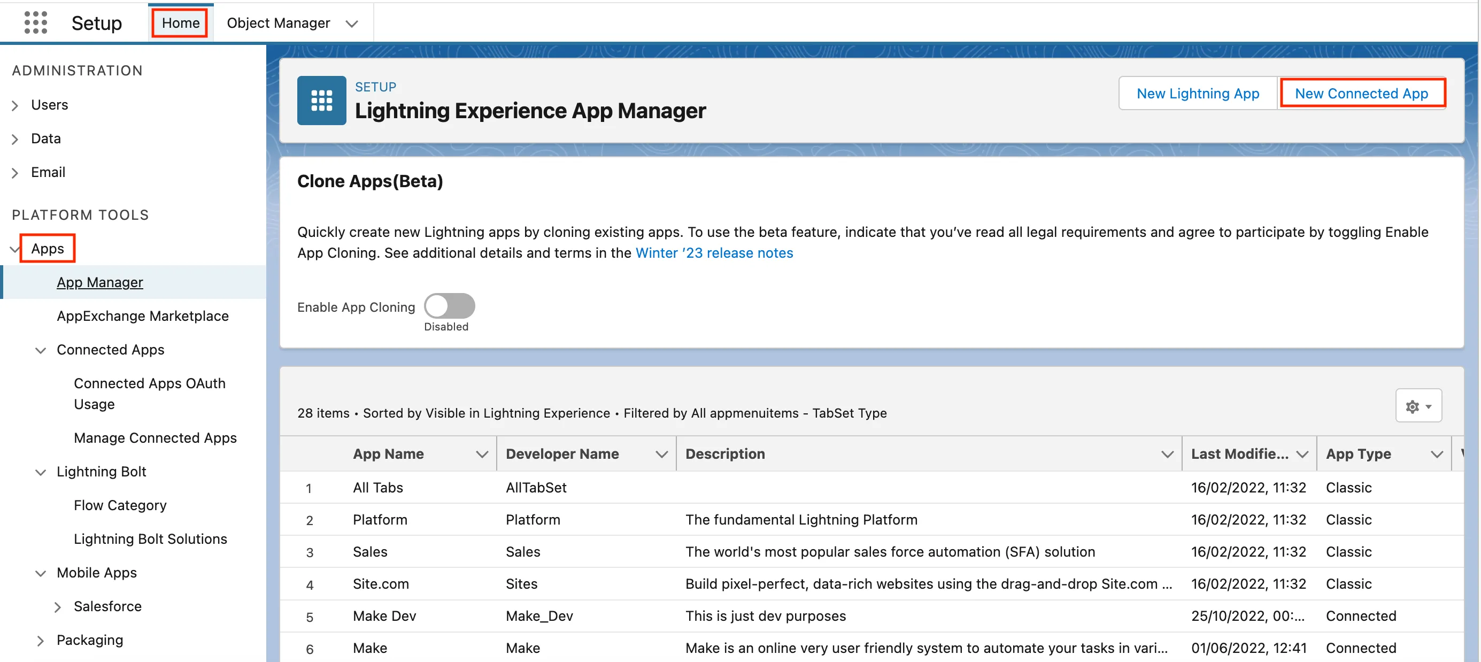This screenshot has width=1481, height=662.
Task: Open App Name column sort menu
Action: (x=482, y=455)
